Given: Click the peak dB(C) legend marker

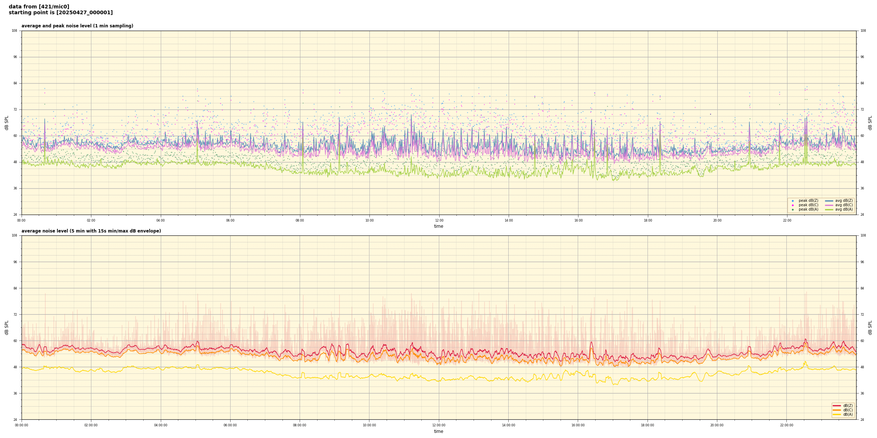Looking at the screenshot, I should click(793, 205).
